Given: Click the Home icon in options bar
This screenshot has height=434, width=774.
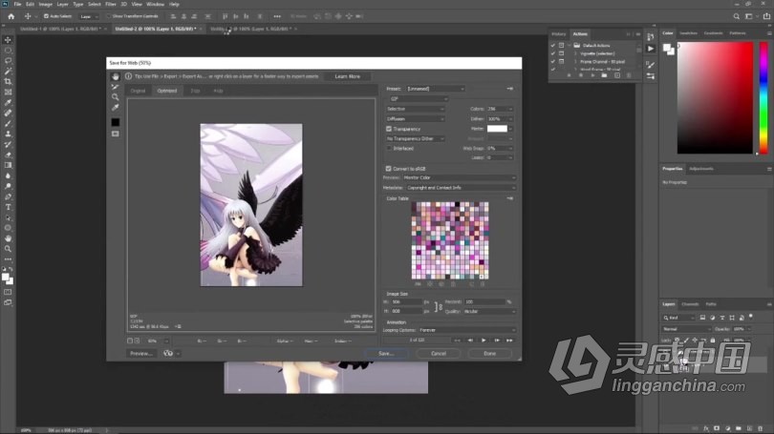Looking at the screenshot, I should 11,16.
